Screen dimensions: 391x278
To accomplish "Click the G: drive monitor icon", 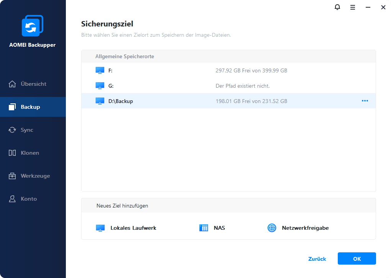I will 100,86.
